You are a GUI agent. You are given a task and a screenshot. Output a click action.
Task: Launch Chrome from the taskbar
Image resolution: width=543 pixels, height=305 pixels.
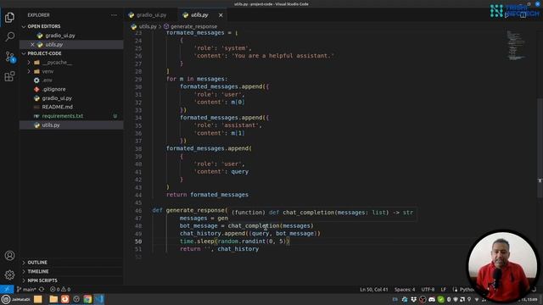point(87,299)
